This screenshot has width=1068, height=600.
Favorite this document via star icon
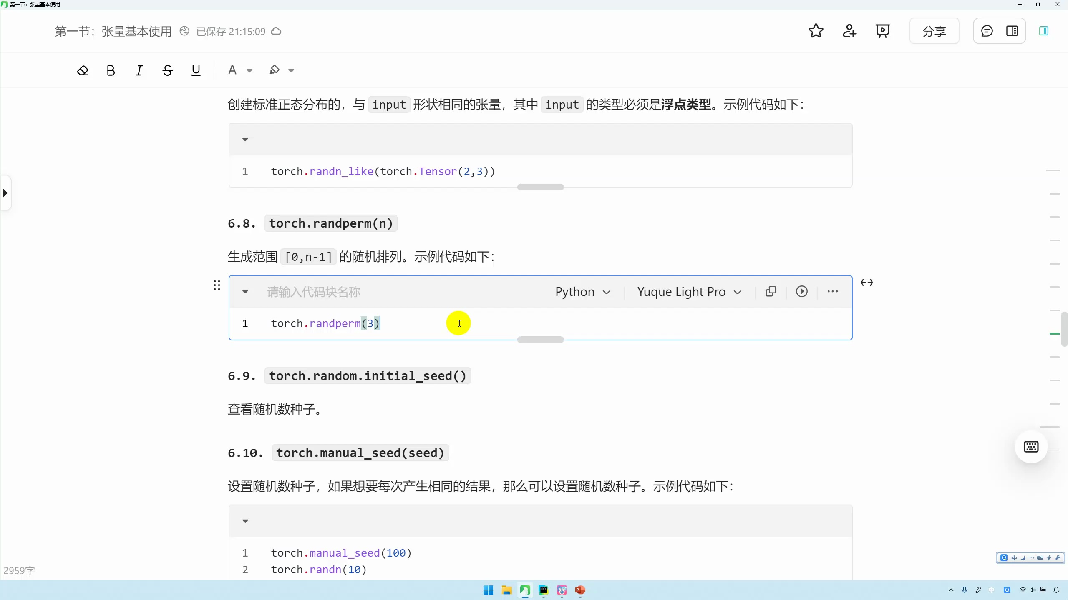coord(815,31)
